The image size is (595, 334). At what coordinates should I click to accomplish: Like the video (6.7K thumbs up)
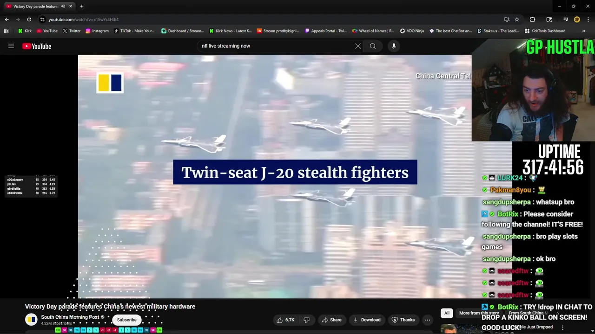click(x=285, y=320)
